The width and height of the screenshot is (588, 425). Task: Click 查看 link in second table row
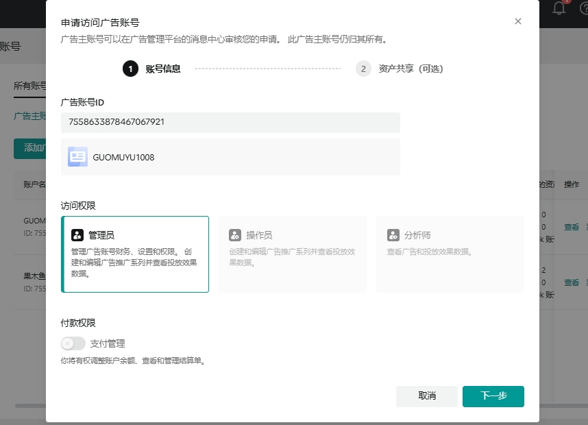point(571,282)
